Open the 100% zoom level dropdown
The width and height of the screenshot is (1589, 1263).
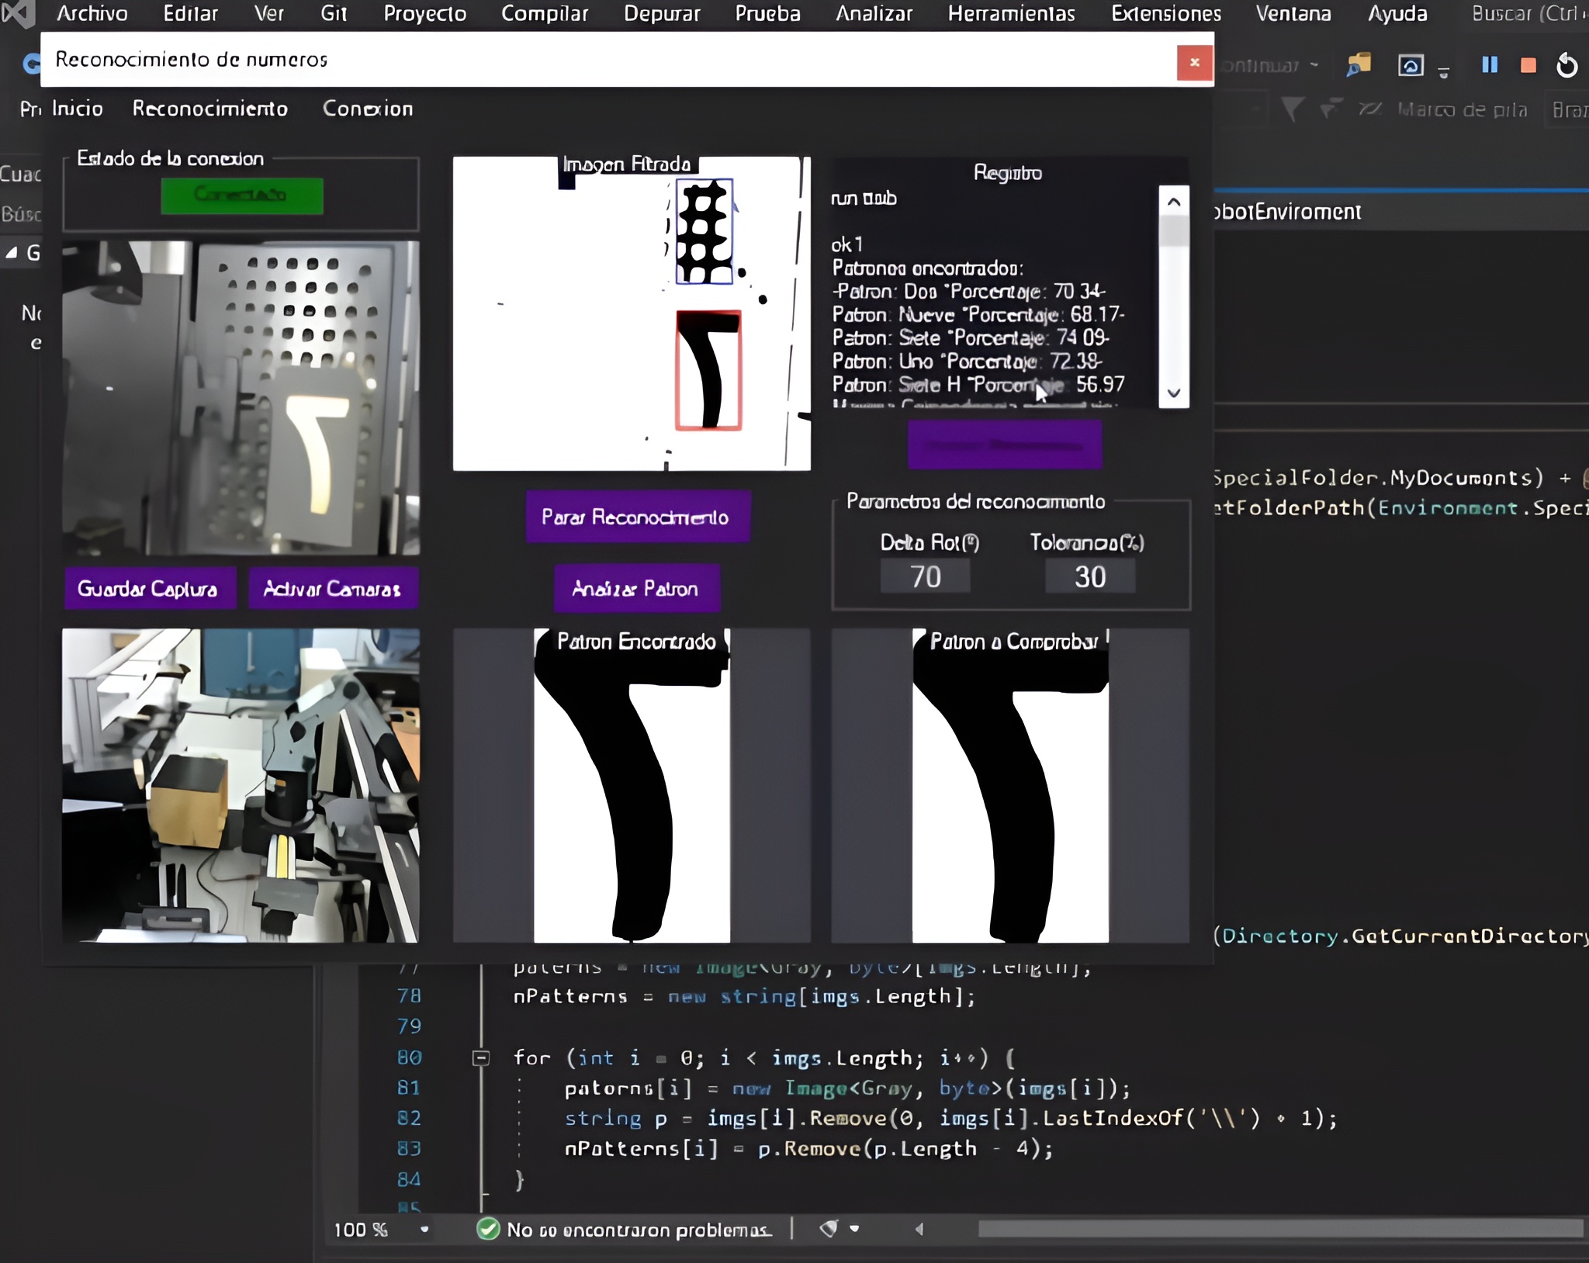(424, 1230)
